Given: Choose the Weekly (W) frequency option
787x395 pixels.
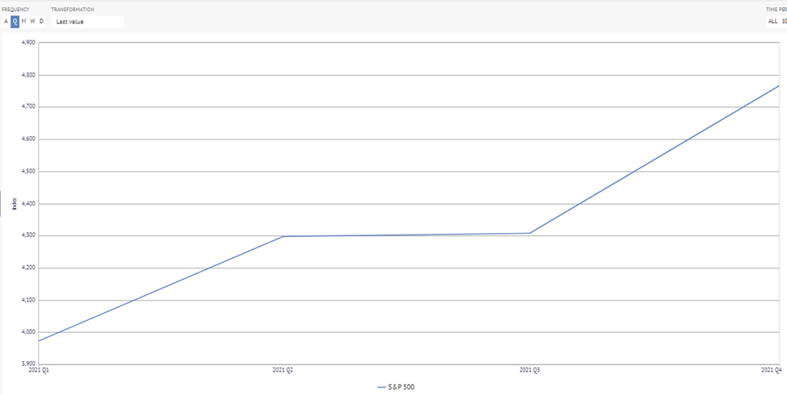Looking at the screenshot, I should coord(32,22).
